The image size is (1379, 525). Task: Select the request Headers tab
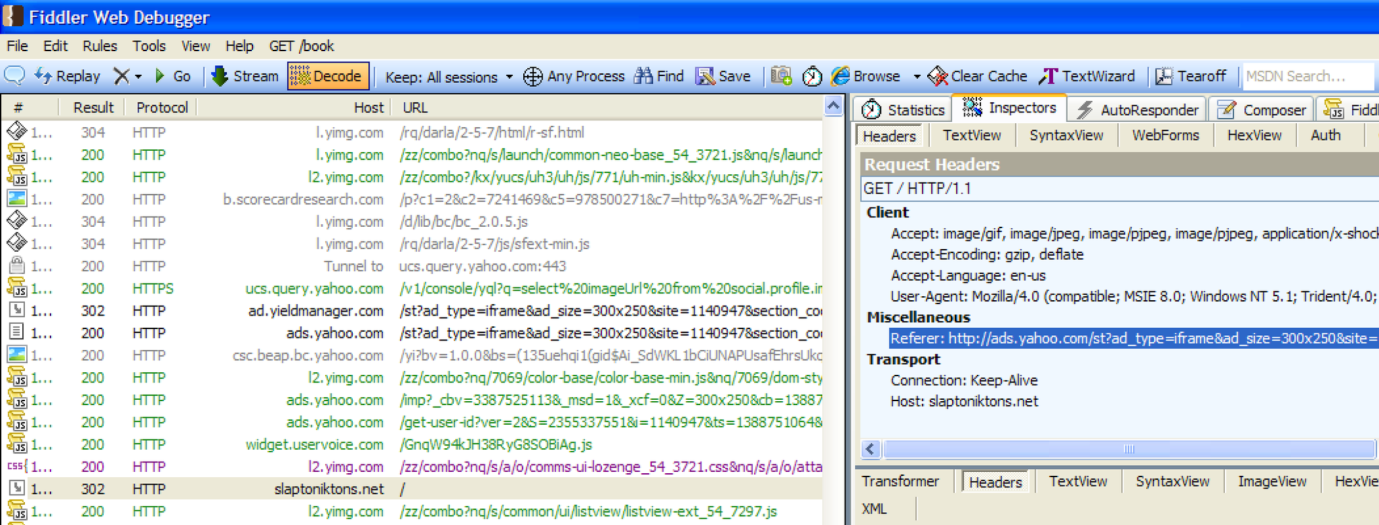[x=889, y=136]
